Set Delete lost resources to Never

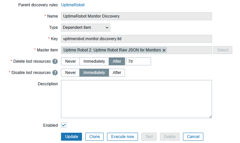(70, 61)
